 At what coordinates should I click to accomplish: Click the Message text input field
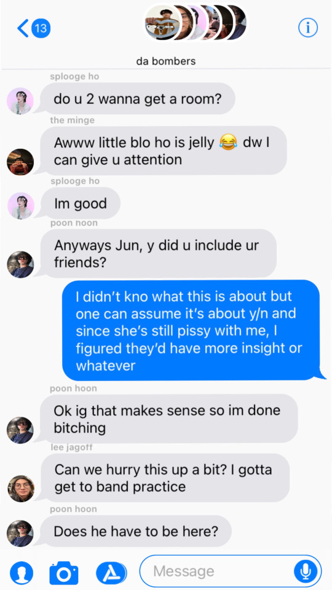click(x=231, y=571)
